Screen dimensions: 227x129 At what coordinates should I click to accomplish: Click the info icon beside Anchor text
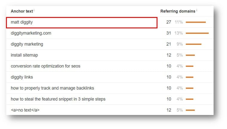(x=34, y=10)
